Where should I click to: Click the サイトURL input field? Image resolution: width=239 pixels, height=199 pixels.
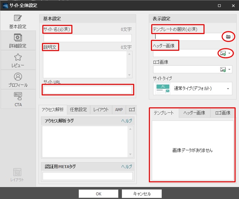tap(88, 90)
